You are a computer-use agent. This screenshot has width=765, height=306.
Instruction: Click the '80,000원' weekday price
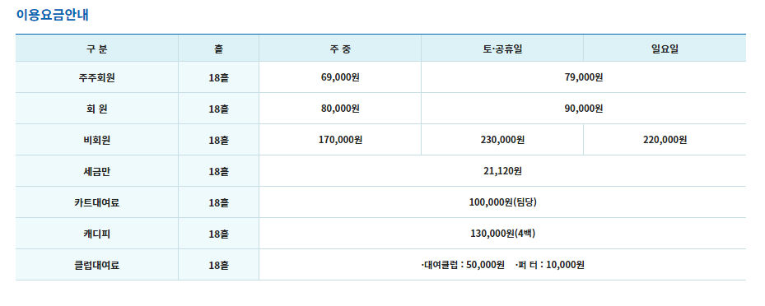[340, 109]
